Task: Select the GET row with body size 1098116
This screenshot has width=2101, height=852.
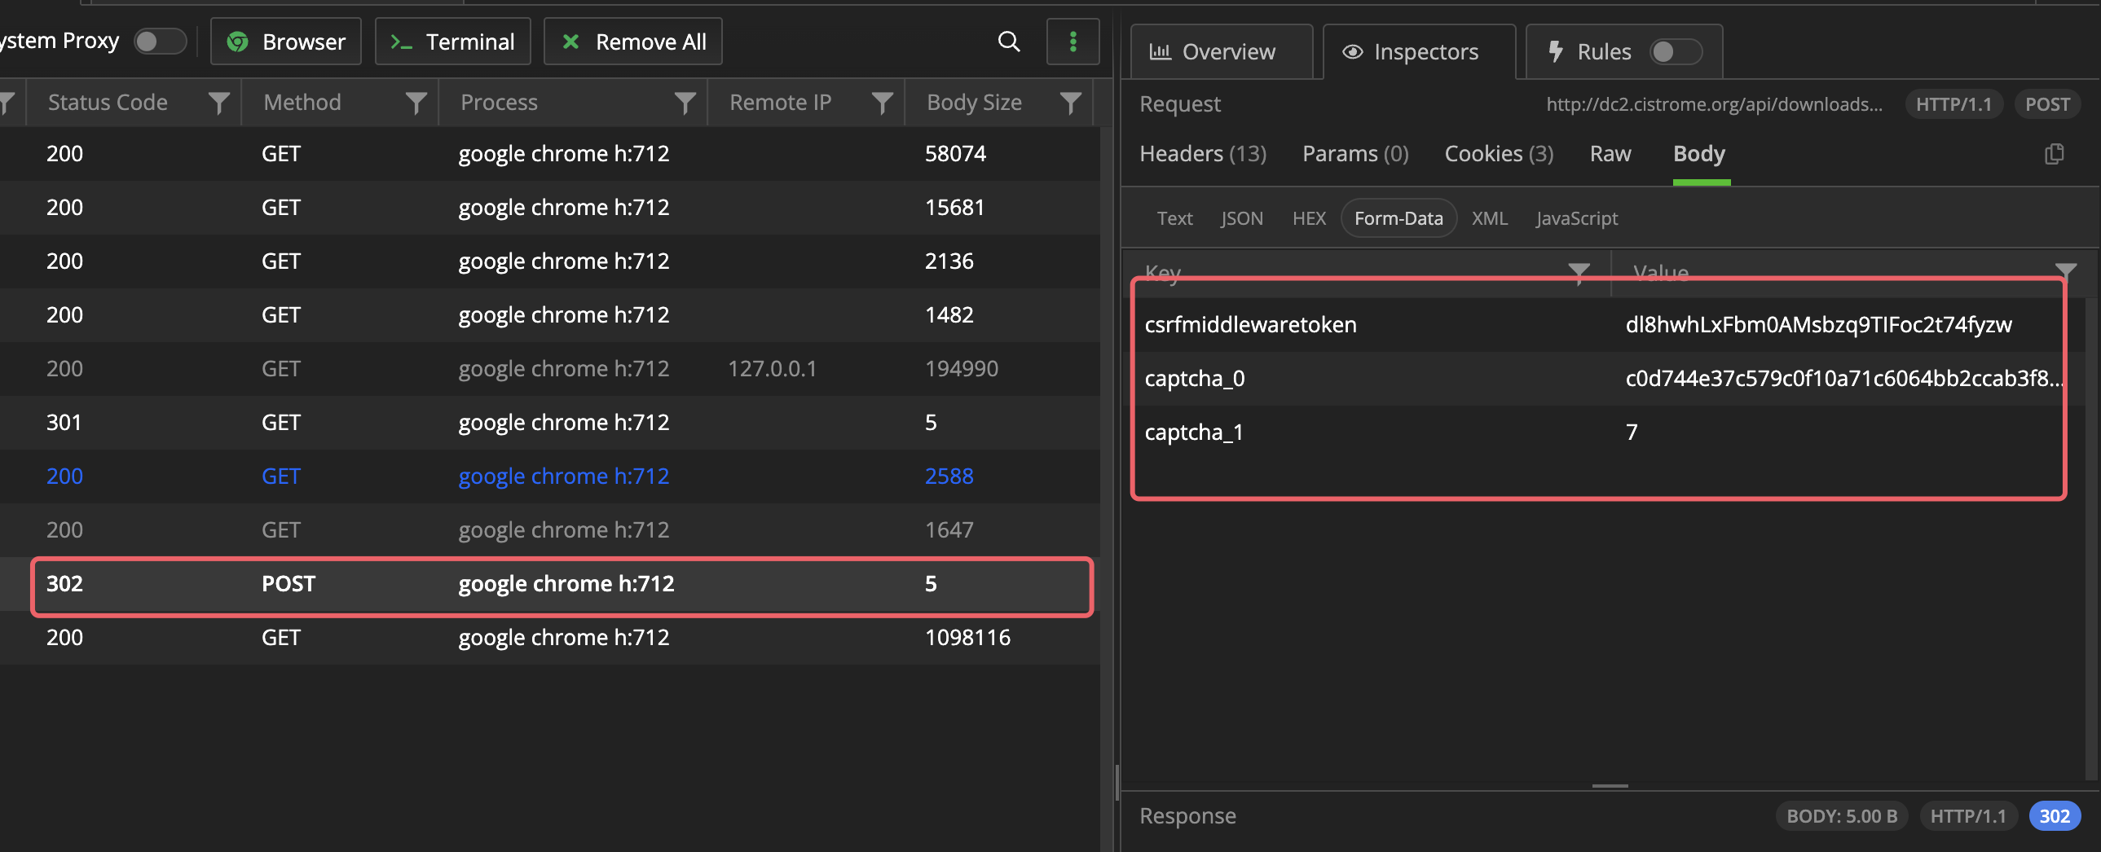Action: tap(550, 638)
